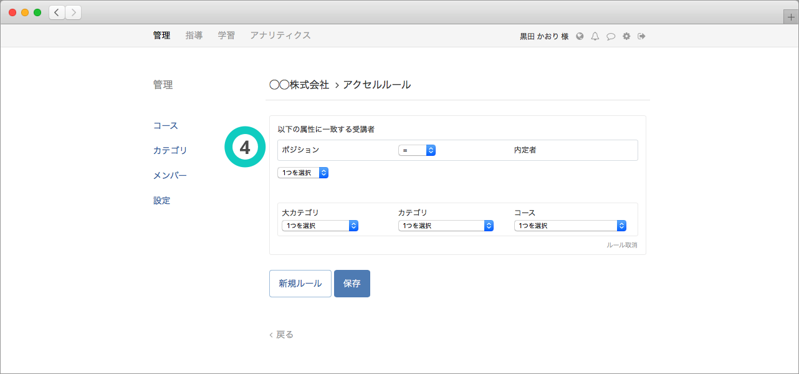Click the 新規ルール button
This screenshot has height=374, width=799.
pos(300,284)
